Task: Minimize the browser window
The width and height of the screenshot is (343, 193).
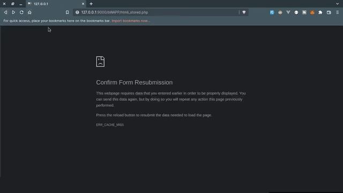Action: coord(21,4)
